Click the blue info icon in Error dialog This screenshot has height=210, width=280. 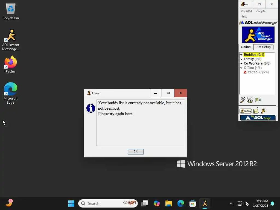pyautogui.click(x=91, y=108)
